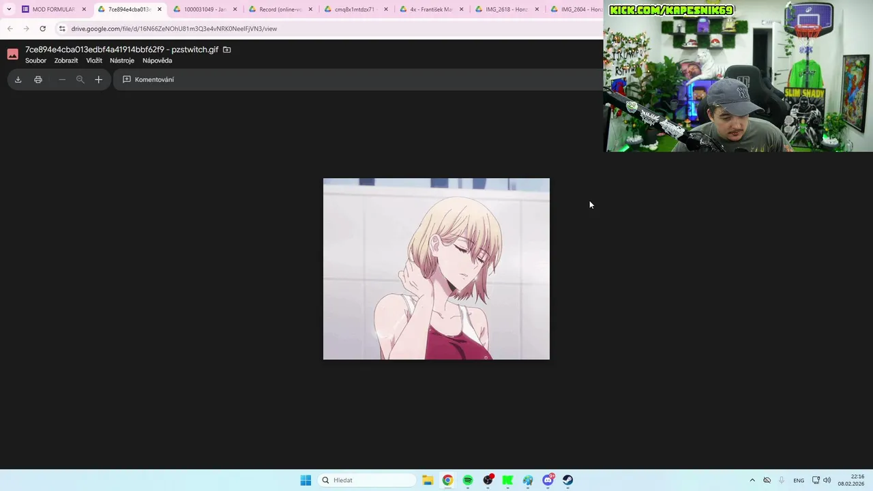Open the Vložit menu
The width and height of the screenshot is (873, 491).
point(94,61)
